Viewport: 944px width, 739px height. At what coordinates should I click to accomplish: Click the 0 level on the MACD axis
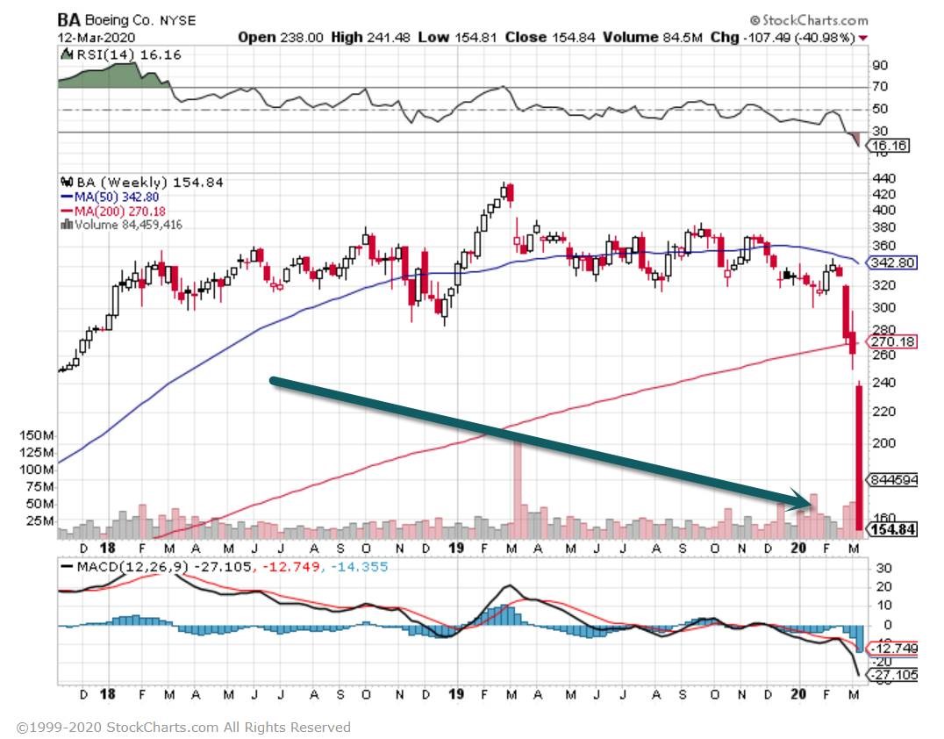click(x=887, y=625)
